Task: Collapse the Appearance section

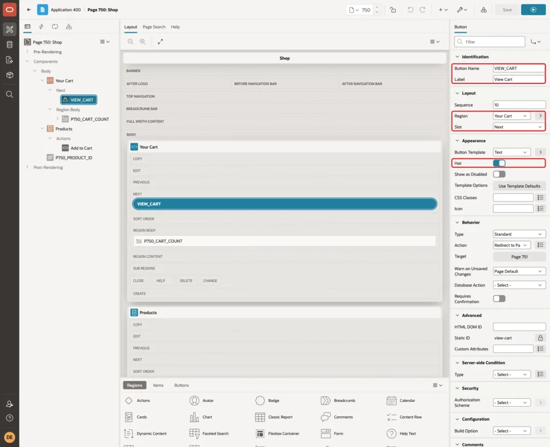Action: pos(458,141)
